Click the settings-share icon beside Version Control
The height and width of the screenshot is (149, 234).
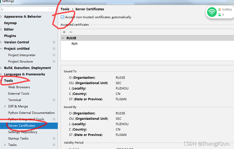click(54, 42)
